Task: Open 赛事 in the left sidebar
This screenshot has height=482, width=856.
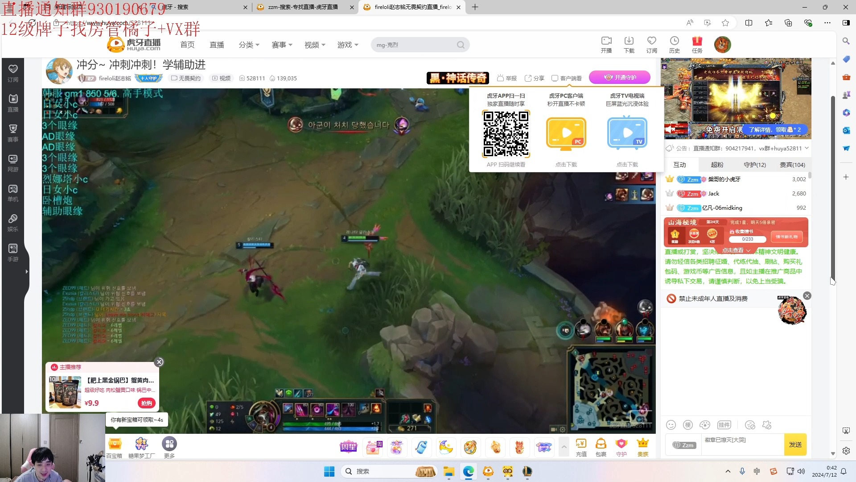Action: point(13,133)
